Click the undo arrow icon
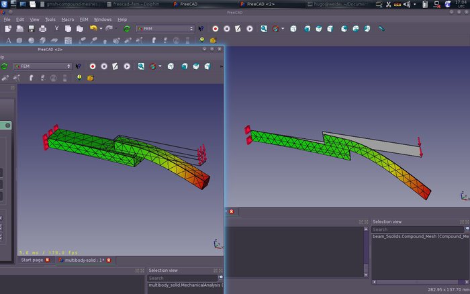This screenshot has width=470, height=294. (x=93, y=29)
